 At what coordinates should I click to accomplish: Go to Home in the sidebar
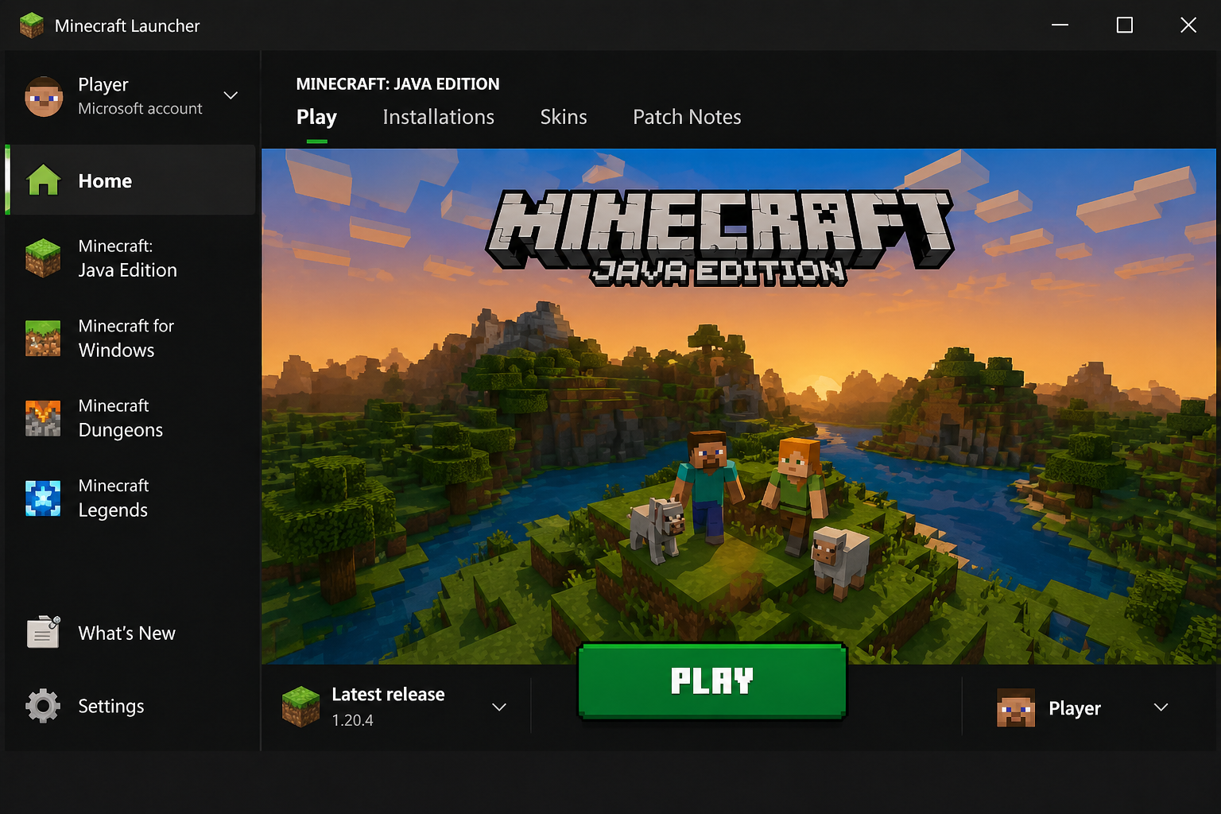[x=130, y=180]
